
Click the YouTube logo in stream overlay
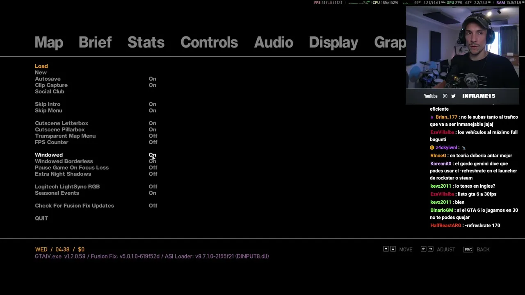click(x=431, y=96)
